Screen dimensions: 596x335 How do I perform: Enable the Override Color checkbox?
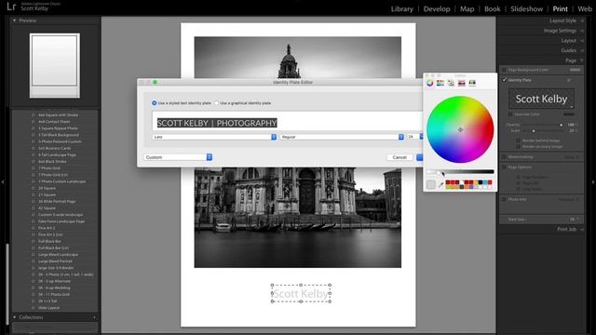[x=510, y=114]
